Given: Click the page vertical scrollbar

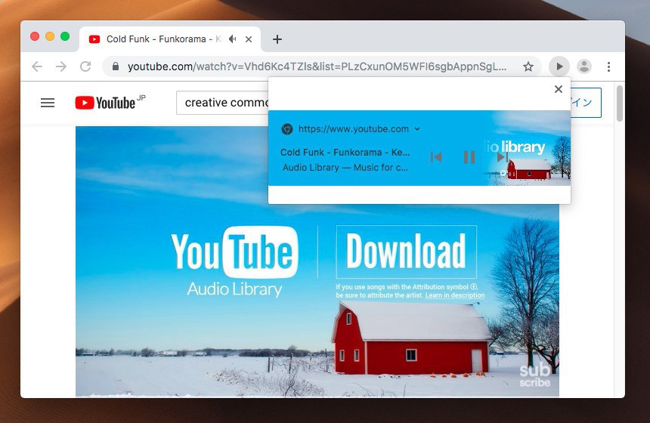Looking at the screenshot, I should point(620,103).
